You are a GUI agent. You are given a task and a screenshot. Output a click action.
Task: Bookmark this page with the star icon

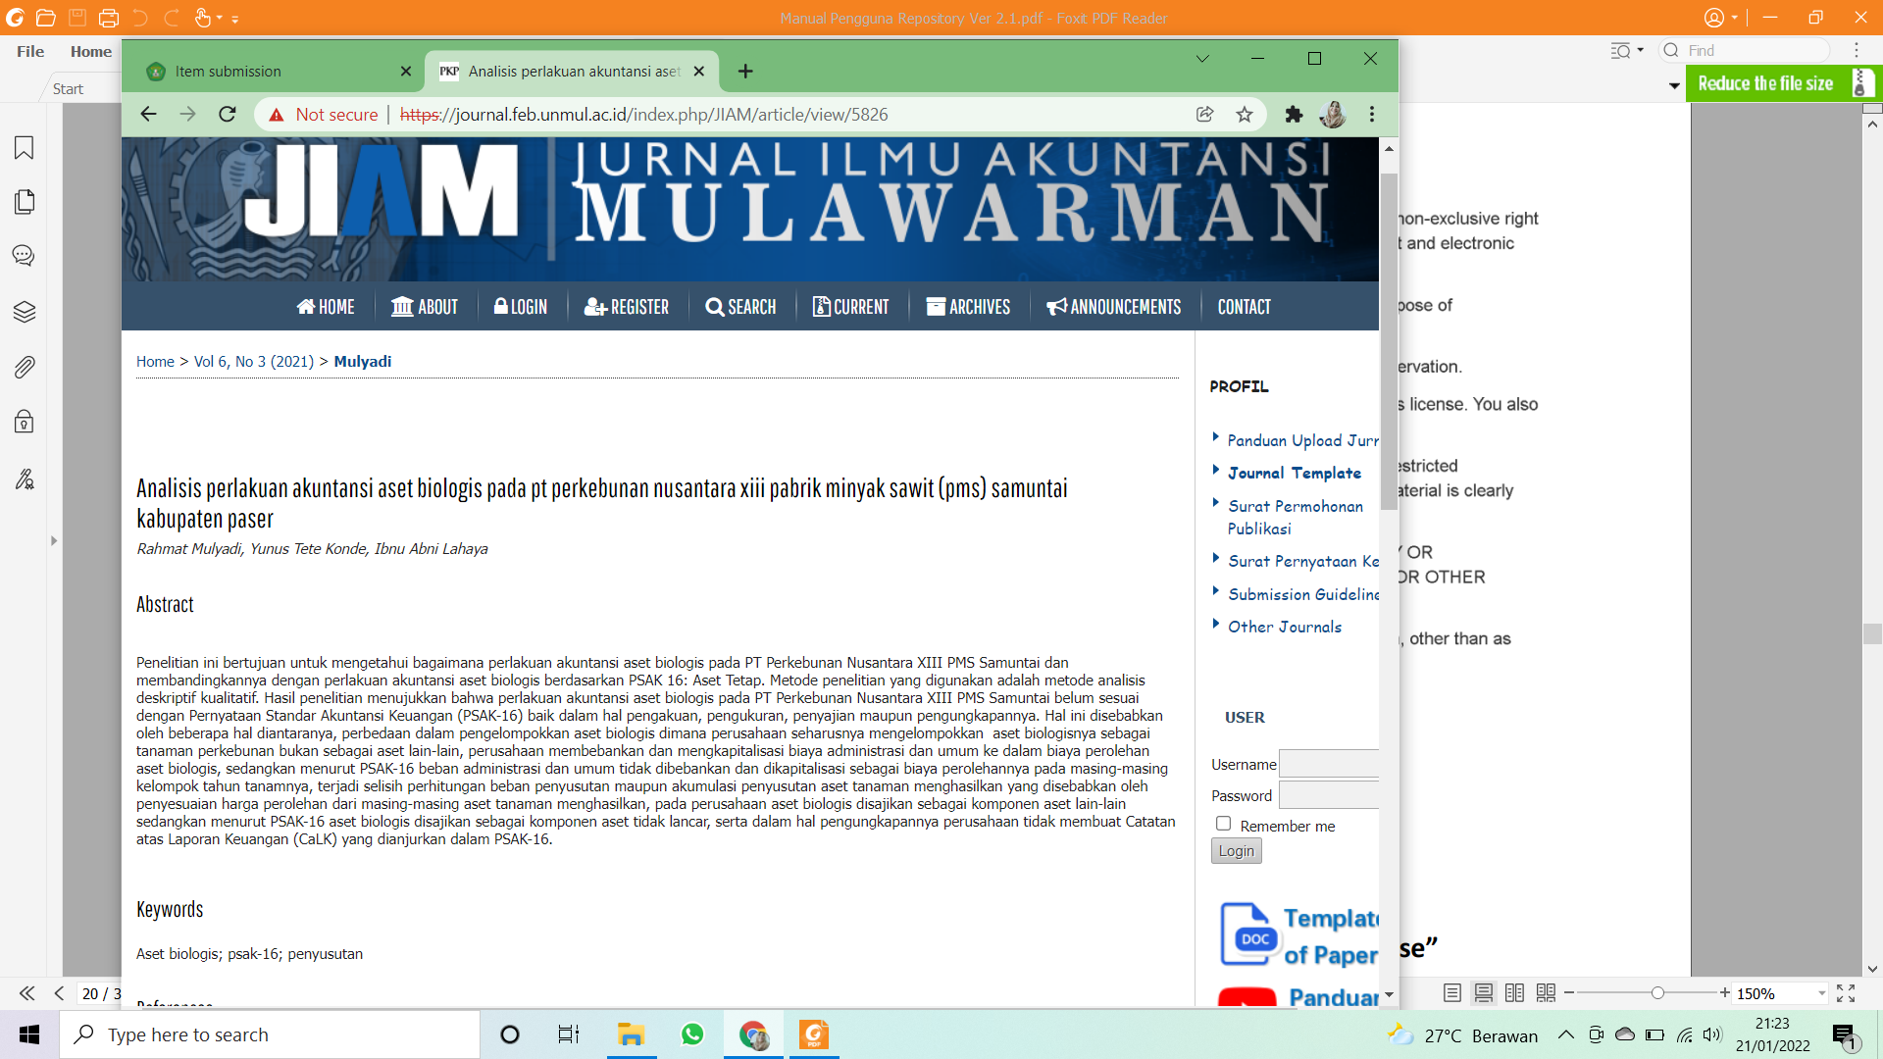(x=1245, y=115)
